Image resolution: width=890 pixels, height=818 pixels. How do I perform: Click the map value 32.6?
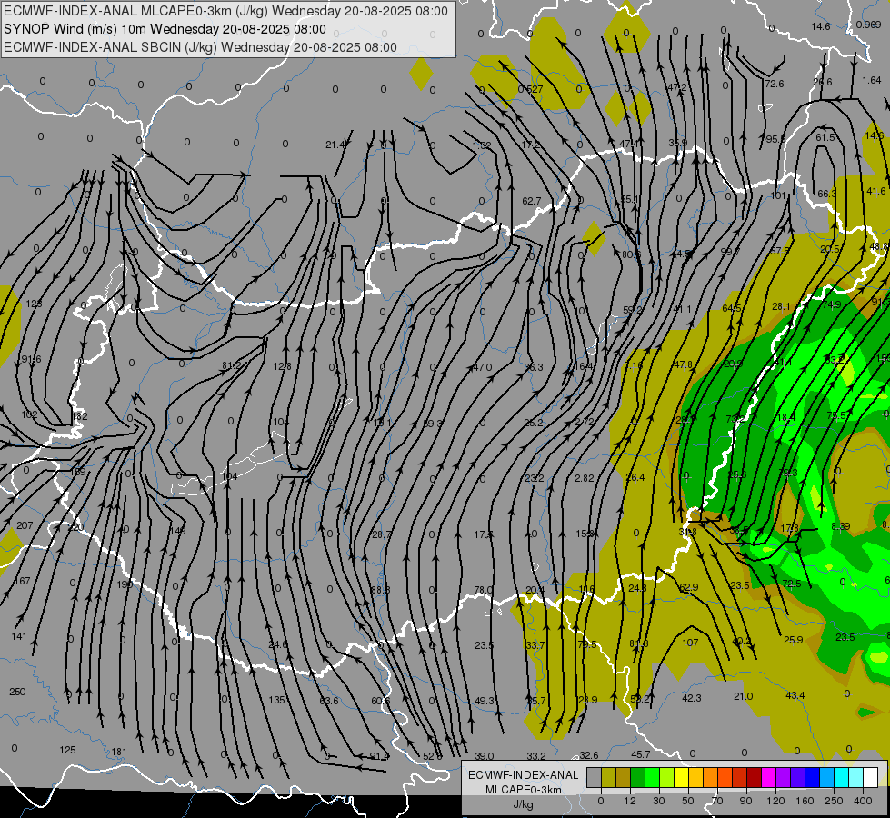(588, 755)
